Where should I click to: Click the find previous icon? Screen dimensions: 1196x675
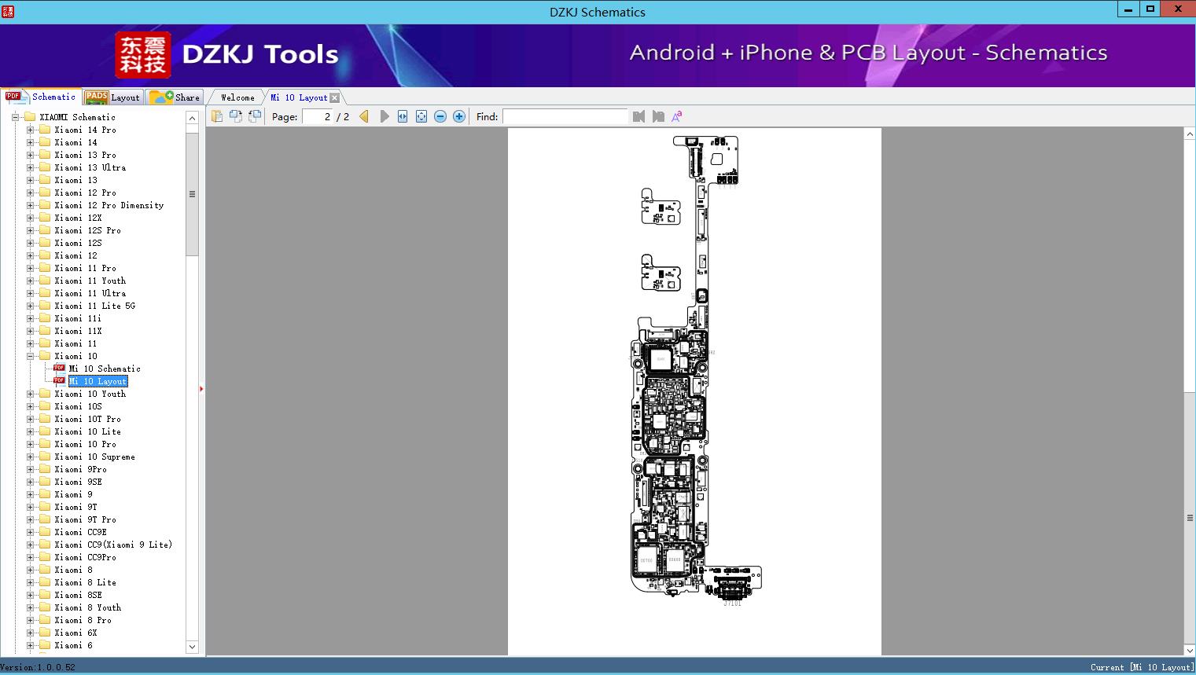pyautogui.click(x=638, y=116)
